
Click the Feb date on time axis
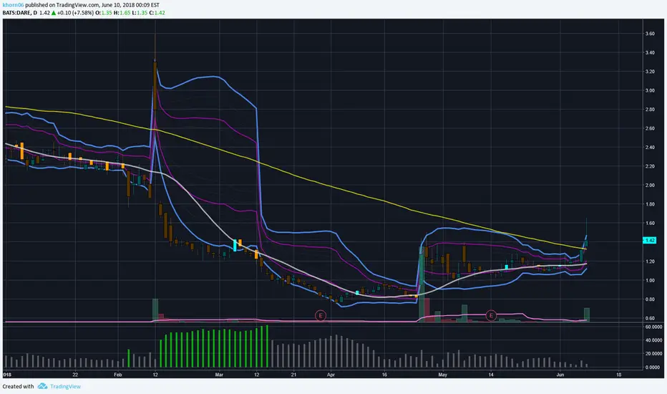(x=118, y=375)
